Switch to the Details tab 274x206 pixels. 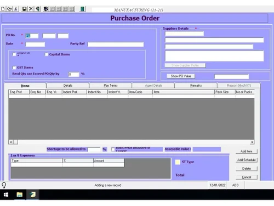coord(68,86)
